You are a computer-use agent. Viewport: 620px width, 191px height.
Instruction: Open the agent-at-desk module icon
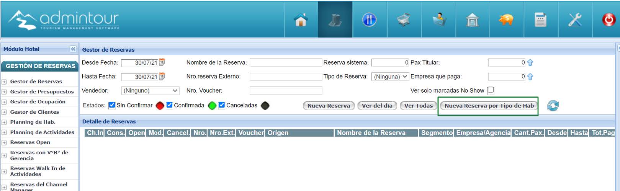coord(439,20)
